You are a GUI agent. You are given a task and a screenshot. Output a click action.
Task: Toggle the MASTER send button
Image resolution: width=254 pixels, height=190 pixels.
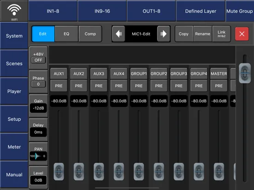click(219, 74)
